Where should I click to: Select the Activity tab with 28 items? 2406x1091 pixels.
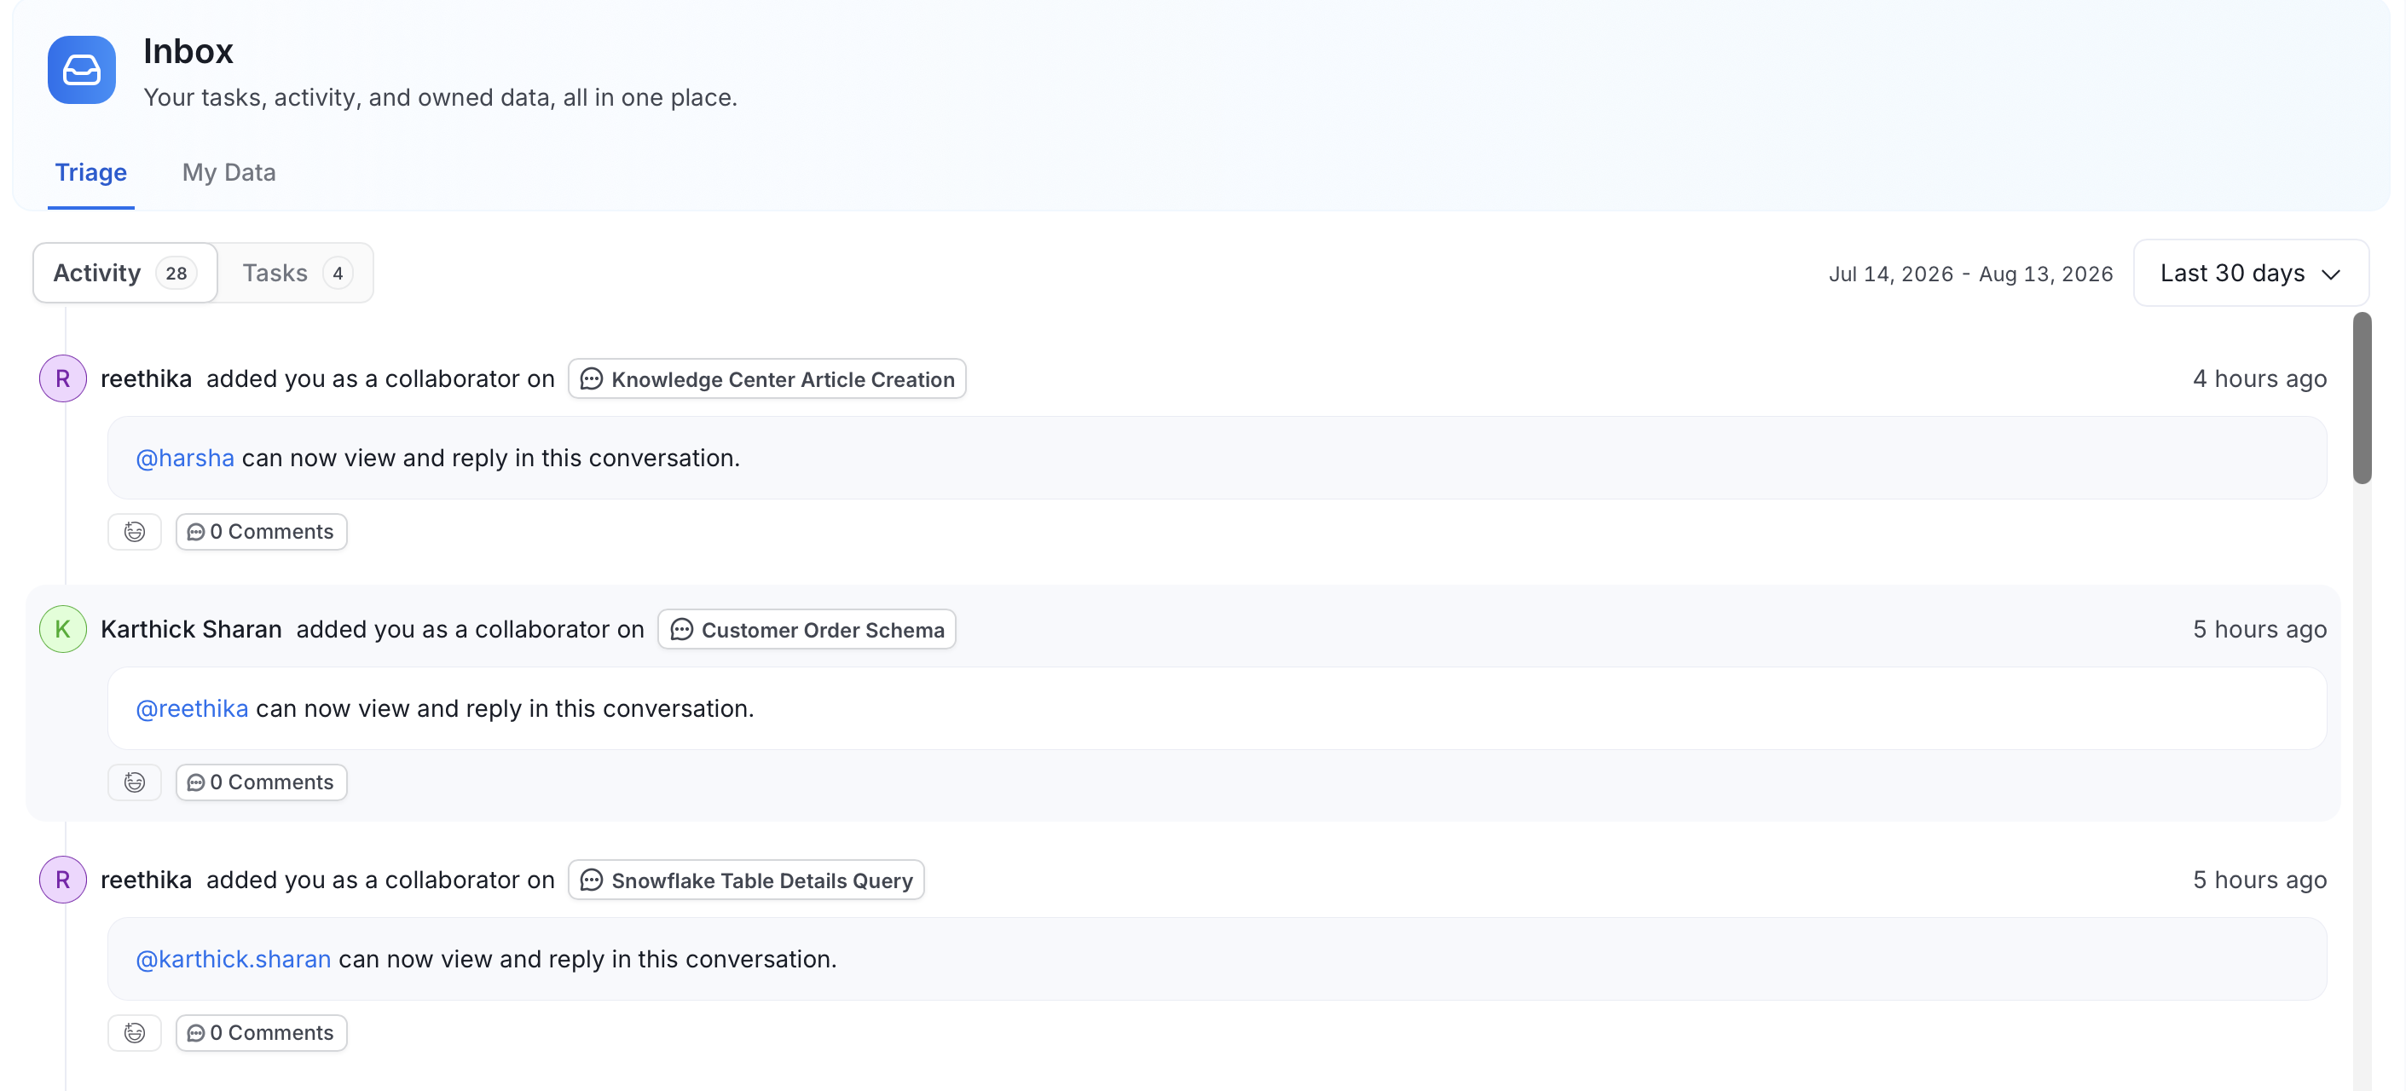pos(125,273)
